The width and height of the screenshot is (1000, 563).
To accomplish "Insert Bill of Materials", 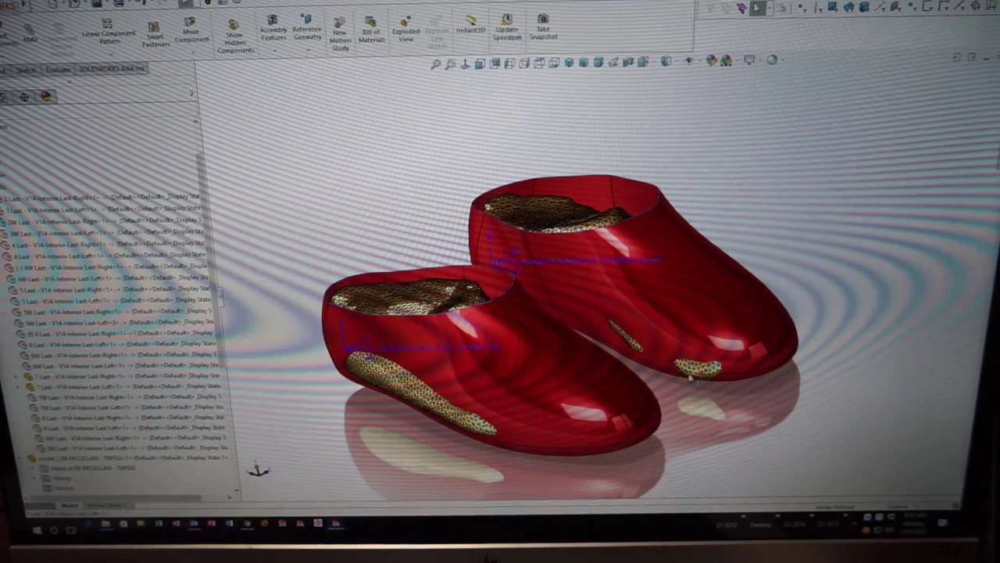I will (x=371, y=30).
